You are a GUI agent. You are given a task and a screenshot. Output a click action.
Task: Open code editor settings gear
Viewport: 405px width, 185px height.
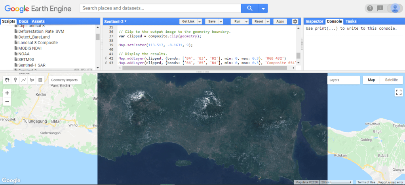[295, 21]
